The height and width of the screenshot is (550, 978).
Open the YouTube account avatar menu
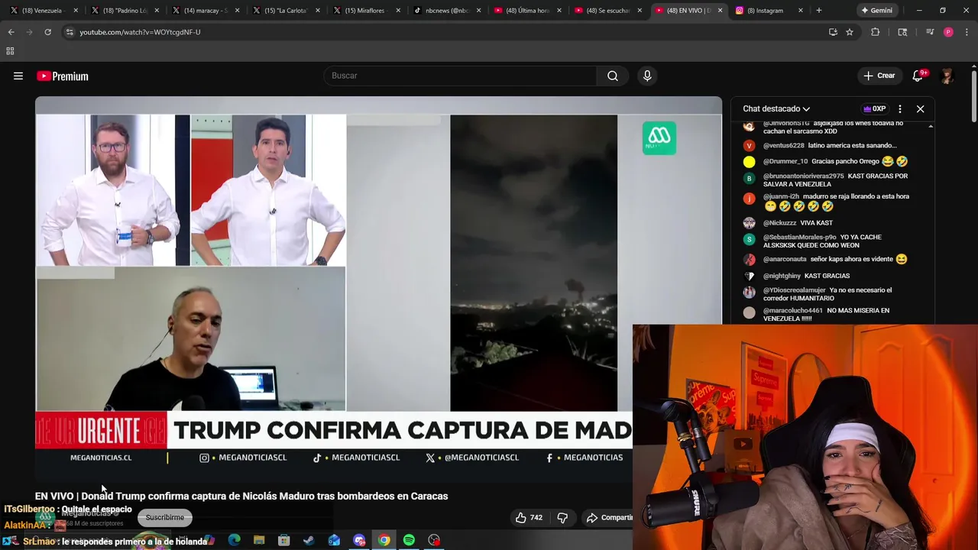coord(947,76)
